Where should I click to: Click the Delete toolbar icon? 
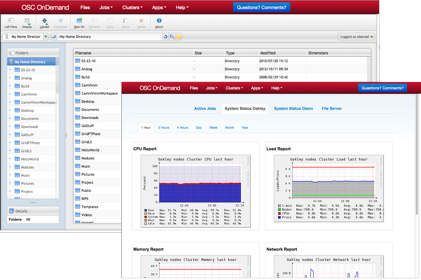pos(141,21)
